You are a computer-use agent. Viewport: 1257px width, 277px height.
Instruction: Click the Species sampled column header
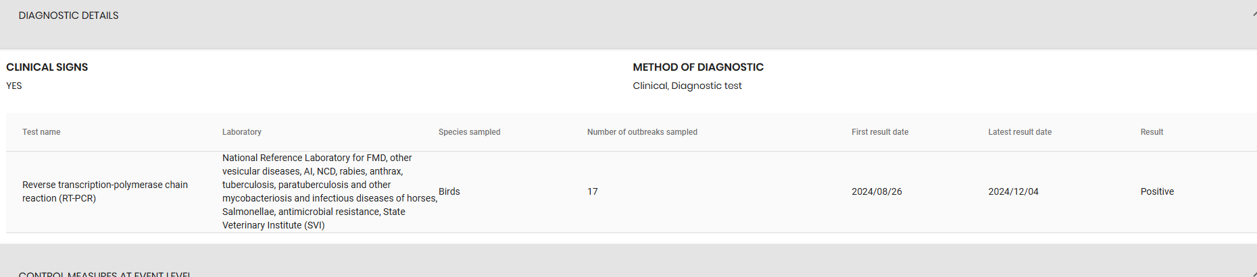pos(469,132)
